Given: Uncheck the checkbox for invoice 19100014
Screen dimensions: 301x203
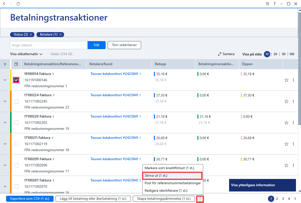Looking at the screenshot, I should tap(16, 80).
